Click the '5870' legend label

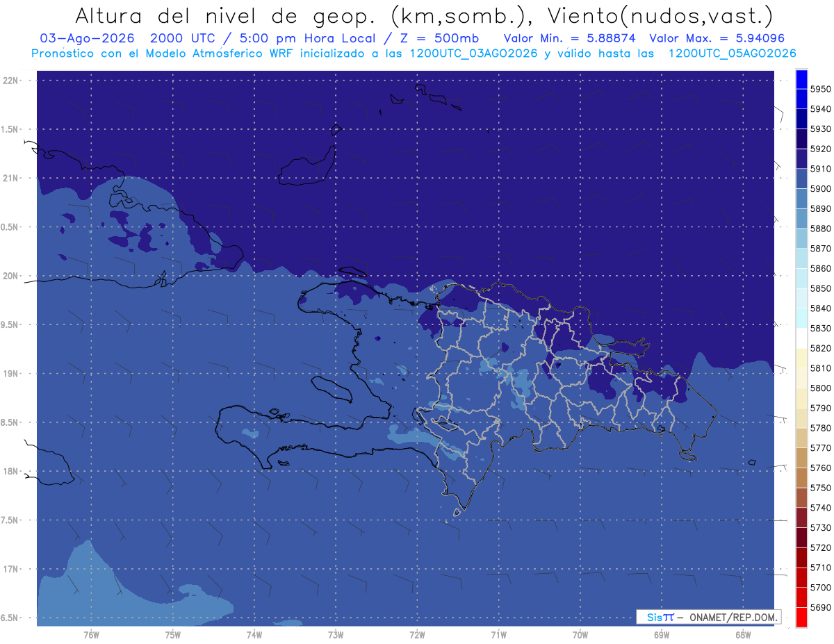click(820, 248)
